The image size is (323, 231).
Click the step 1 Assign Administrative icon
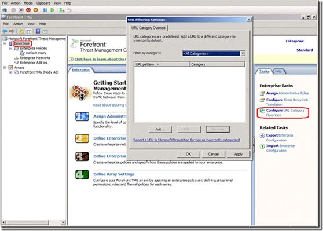tap(82, 116)
